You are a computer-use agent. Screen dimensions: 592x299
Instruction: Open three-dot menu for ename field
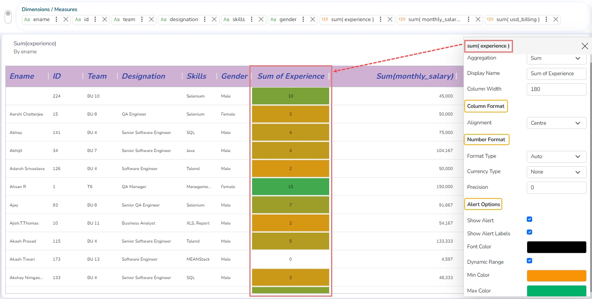56,19
